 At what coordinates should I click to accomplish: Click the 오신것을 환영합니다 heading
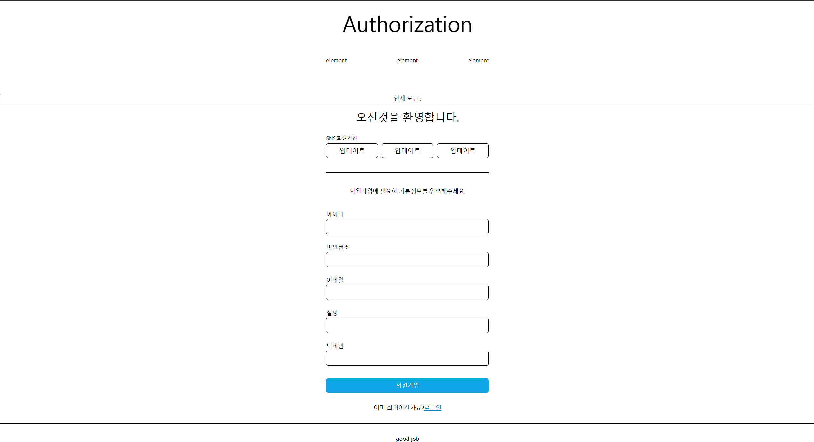point(407,117)
